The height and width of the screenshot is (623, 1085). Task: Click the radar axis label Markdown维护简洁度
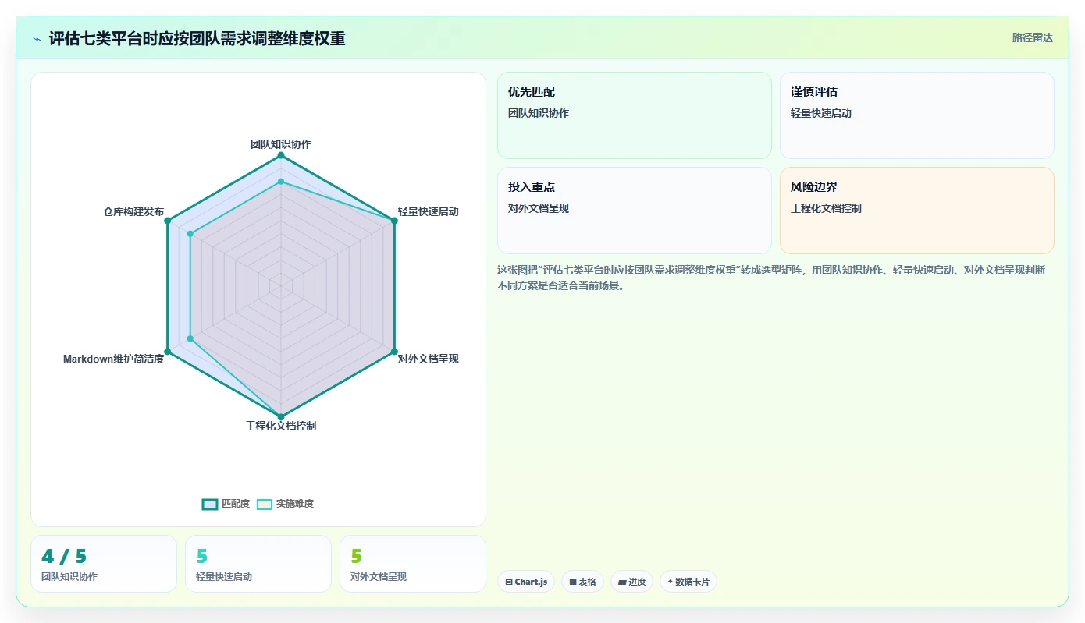114,359
